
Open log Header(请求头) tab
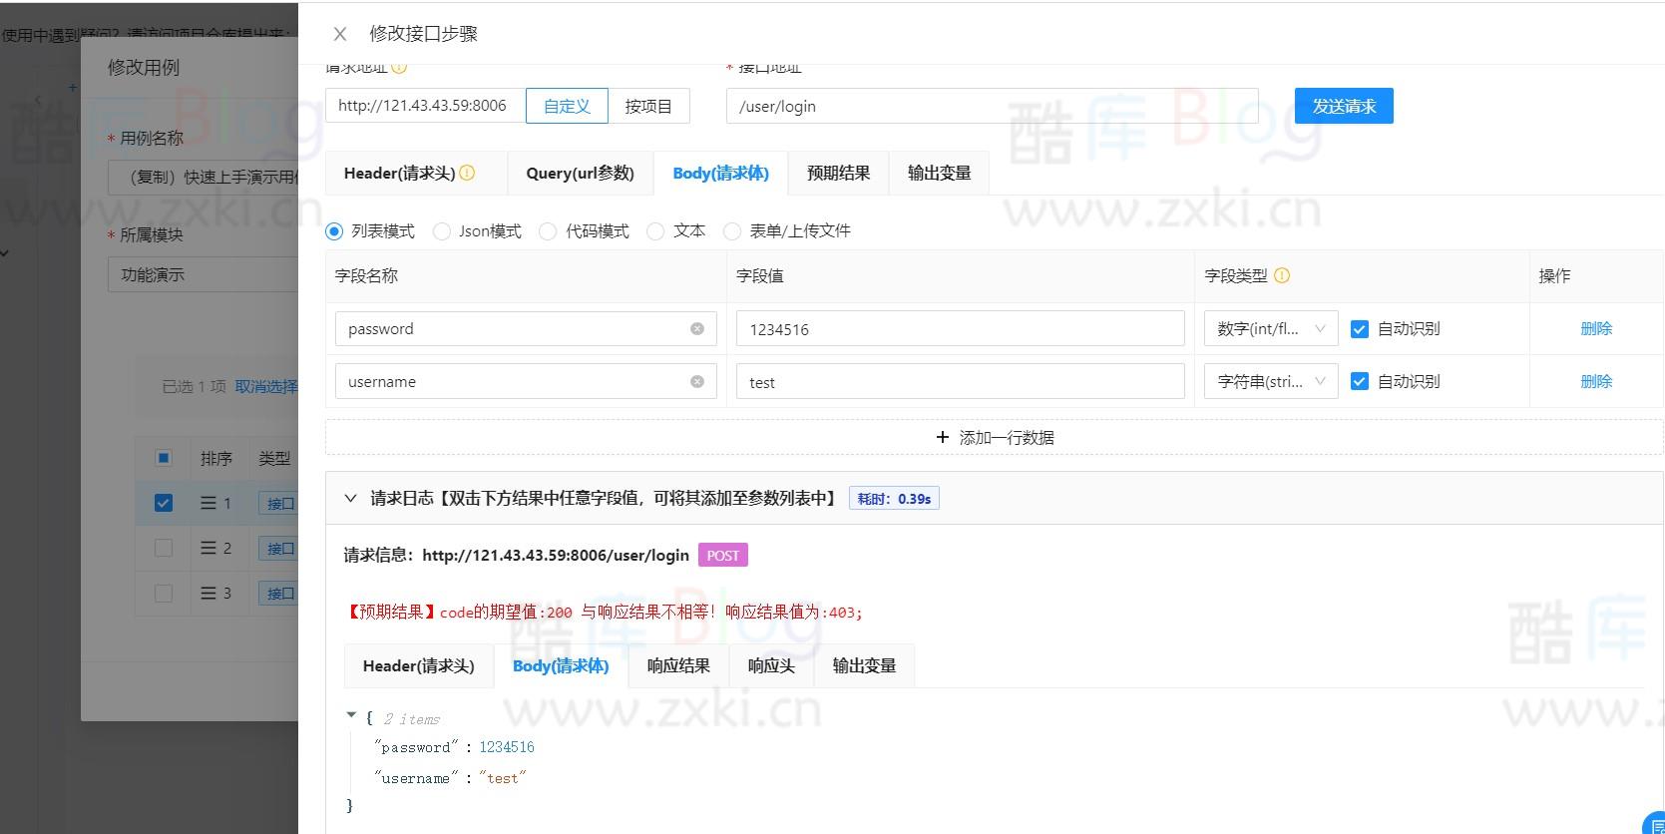pyautogui.click(x=419, y=665)
